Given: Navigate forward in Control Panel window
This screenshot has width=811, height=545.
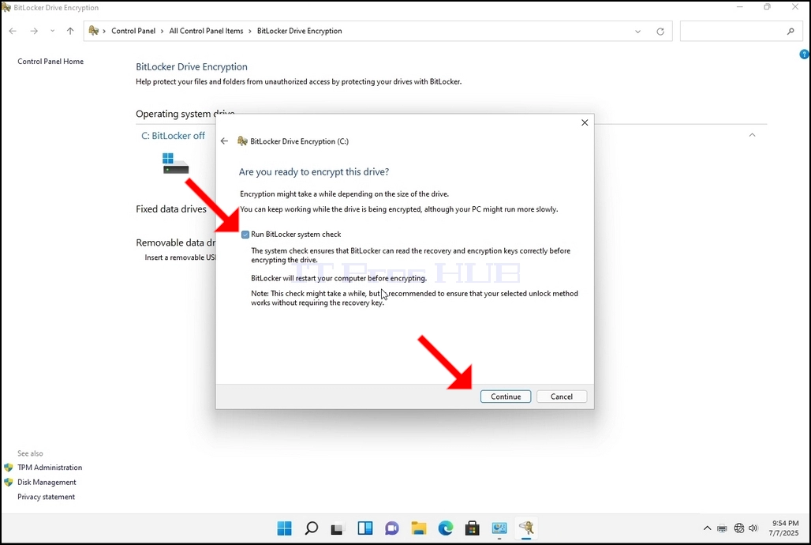Looking at the screenshot, I should pyautogui.click(x=34, y=31).
